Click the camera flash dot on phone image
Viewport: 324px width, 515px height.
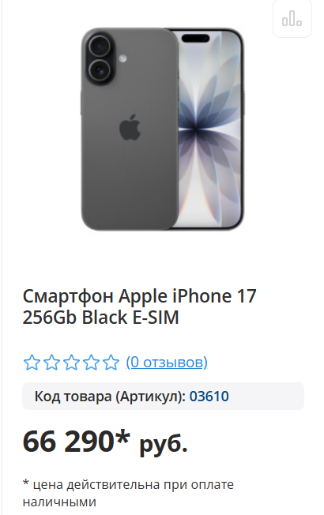pos(123,58)
